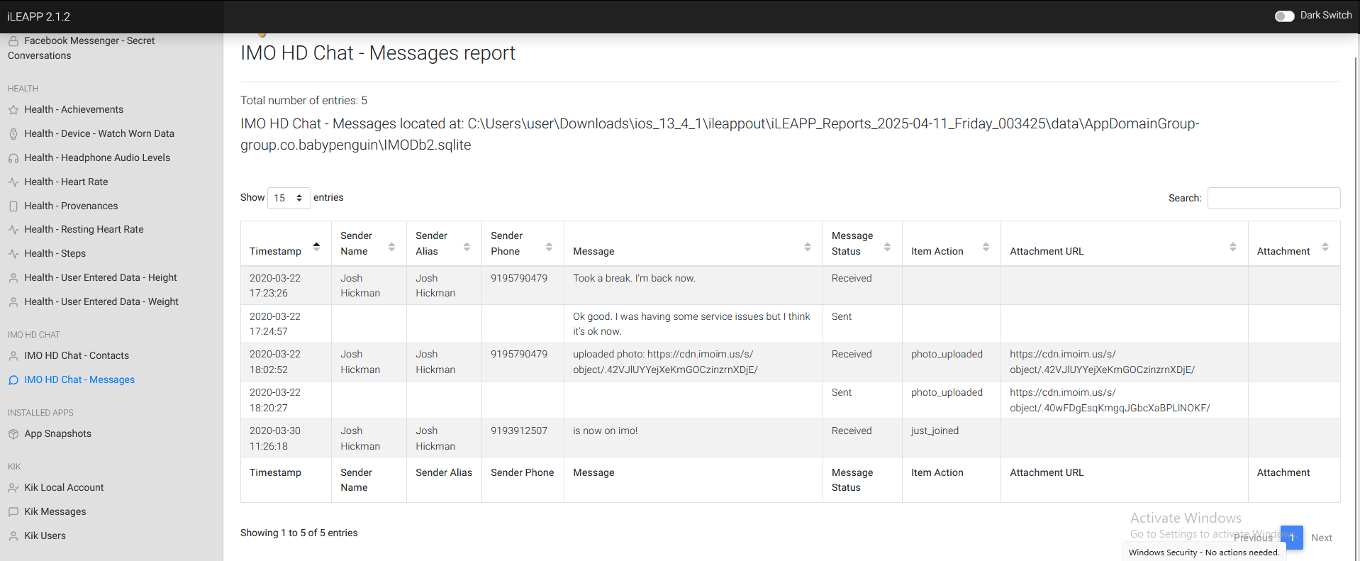Viewport: 1360px width, 561px height.
Task: Click the star icon beside Health - Achievements
Action: (13, 110)
